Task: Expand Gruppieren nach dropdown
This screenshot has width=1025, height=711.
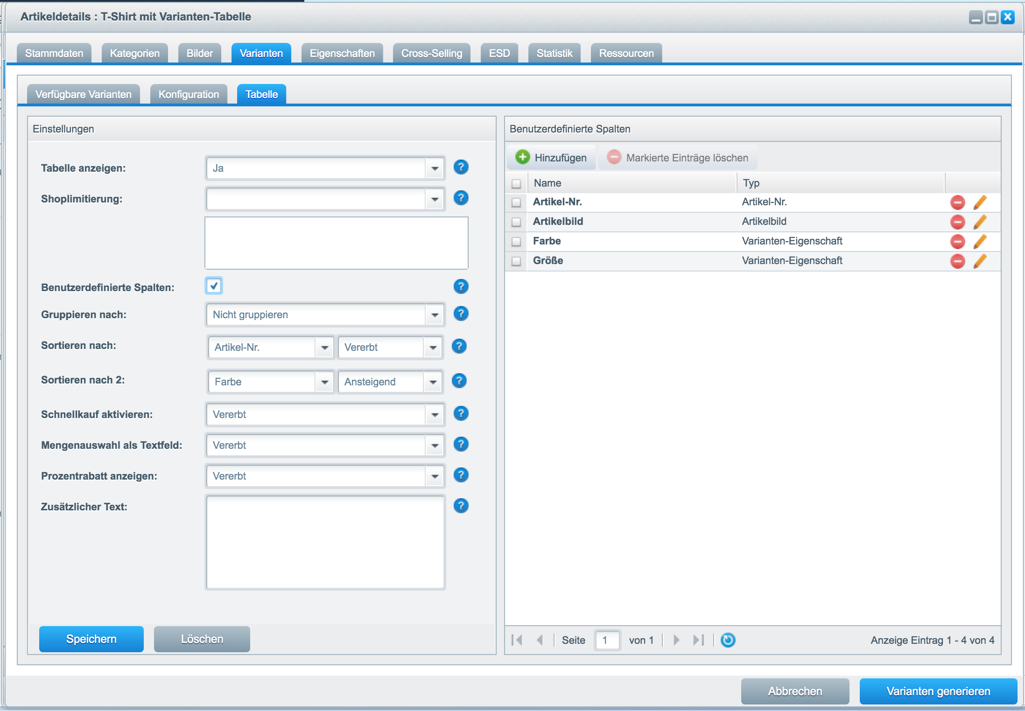Action: click(x=435, y=315)
